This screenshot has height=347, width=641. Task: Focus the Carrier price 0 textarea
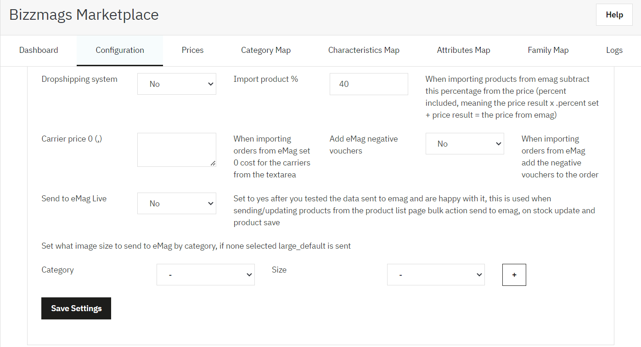177,150
